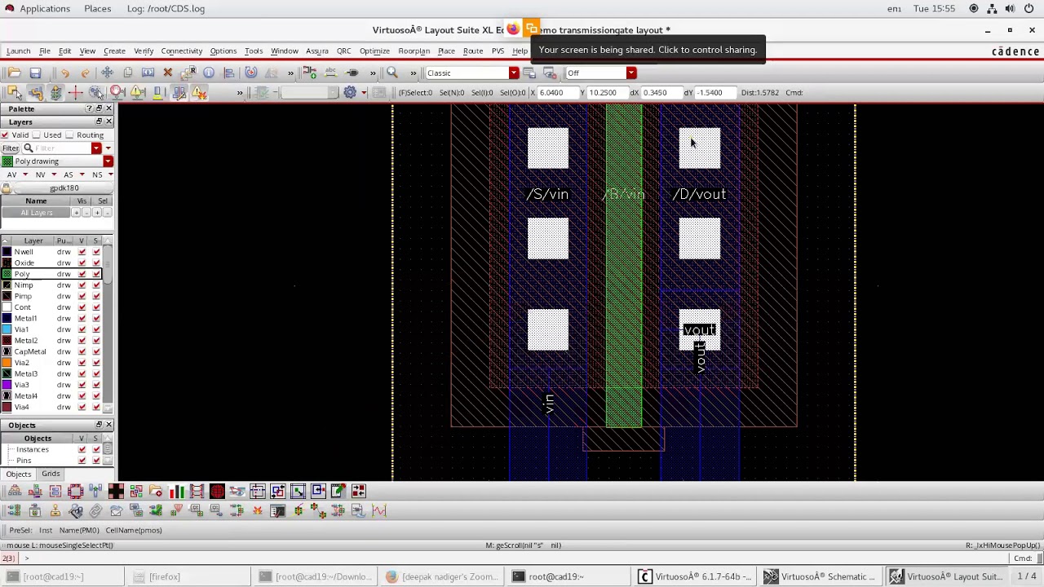Click the Via1 layer color swatch

pyautogui.click(x=7, y=329)
